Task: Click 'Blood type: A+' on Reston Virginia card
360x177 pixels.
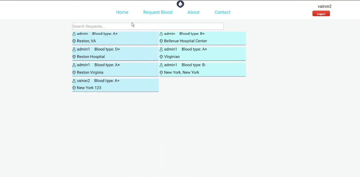Action: pyautogui.click(x=107, y=65)
